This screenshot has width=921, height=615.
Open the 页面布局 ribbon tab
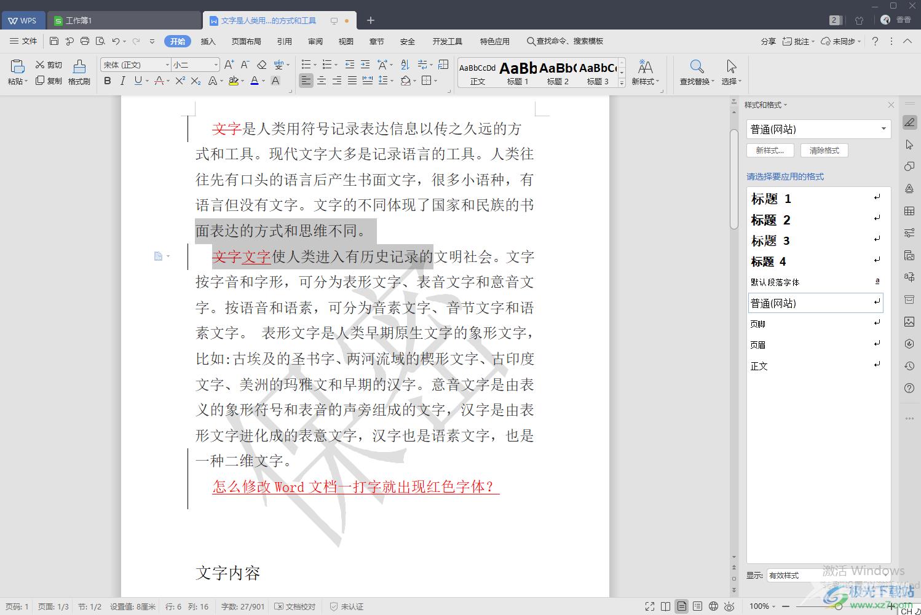247,41
